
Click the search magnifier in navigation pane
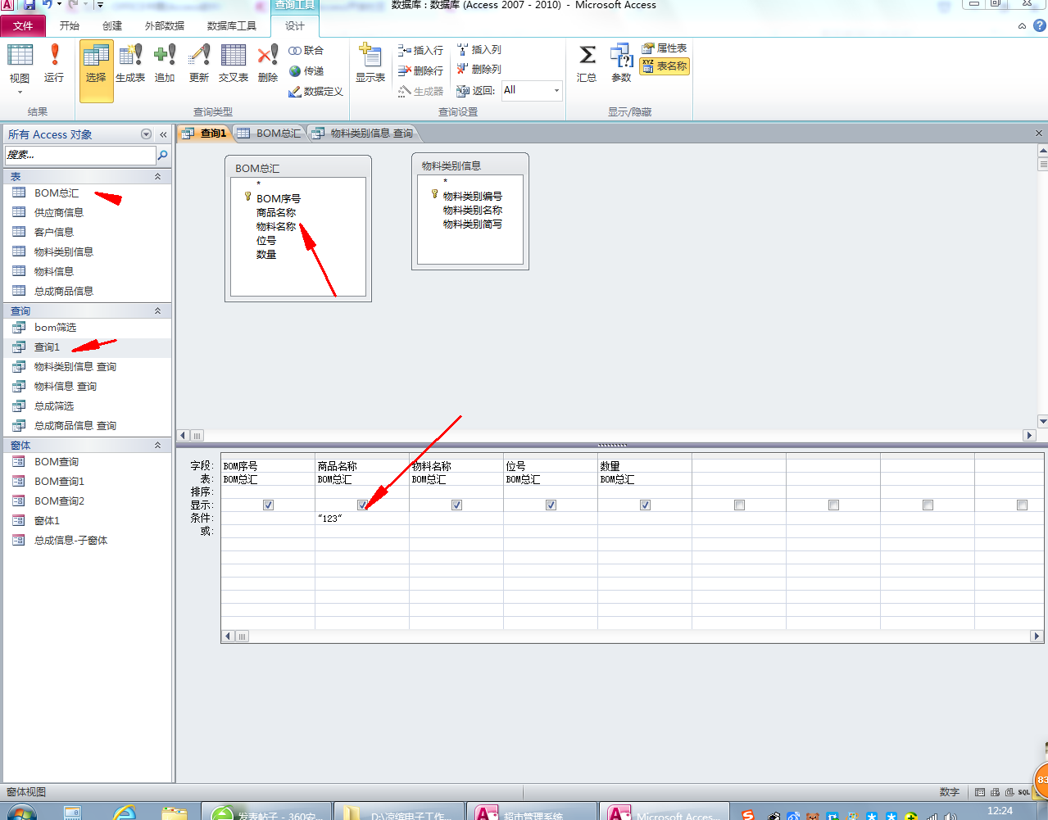click(x=162, y=155)
